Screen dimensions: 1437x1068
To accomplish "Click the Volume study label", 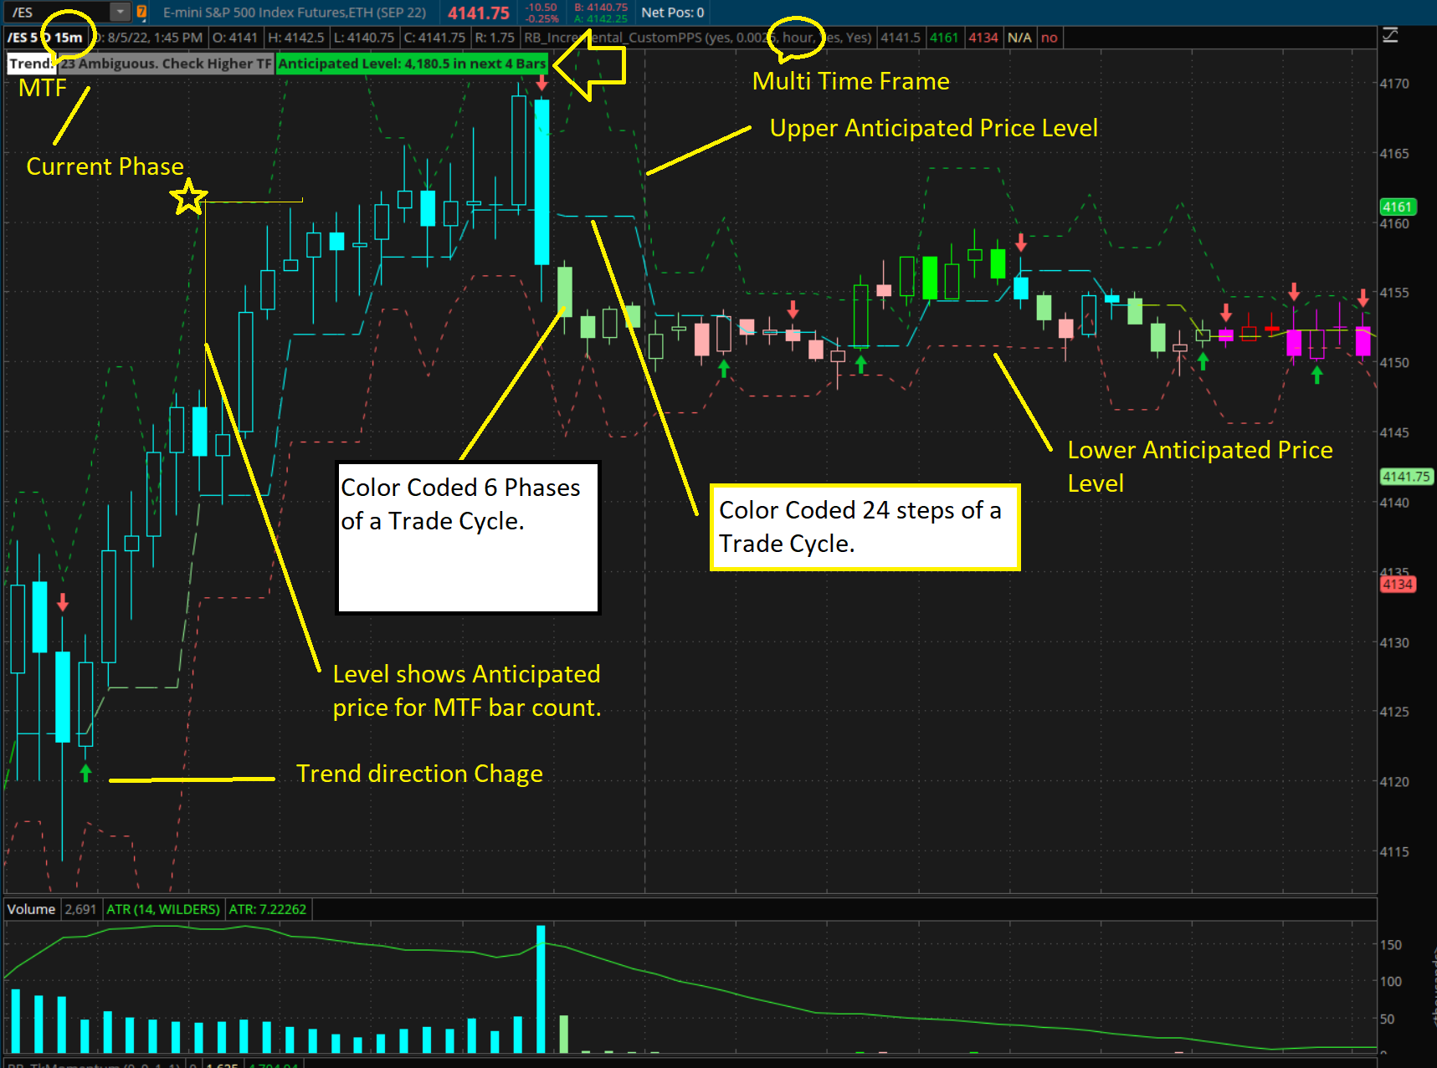I will point(31,909).
